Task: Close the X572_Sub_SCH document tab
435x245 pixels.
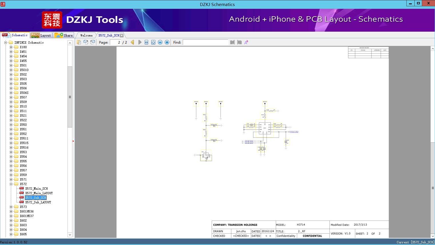Action: [x=122, y=35]
